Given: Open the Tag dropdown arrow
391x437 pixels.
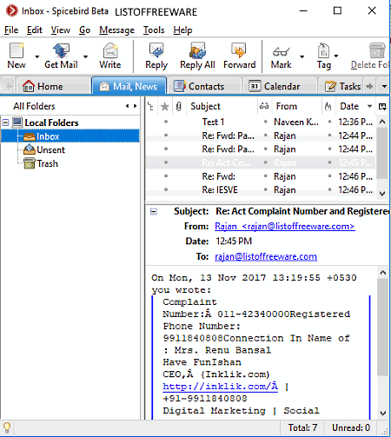Looking at the screenshot, I should [336, 56].
